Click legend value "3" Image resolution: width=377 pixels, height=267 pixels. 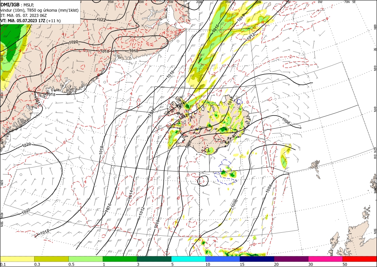(138, 264)
